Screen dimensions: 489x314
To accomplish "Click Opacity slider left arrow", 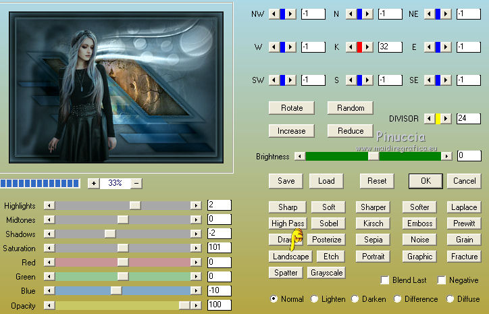I will pos(49,305).
